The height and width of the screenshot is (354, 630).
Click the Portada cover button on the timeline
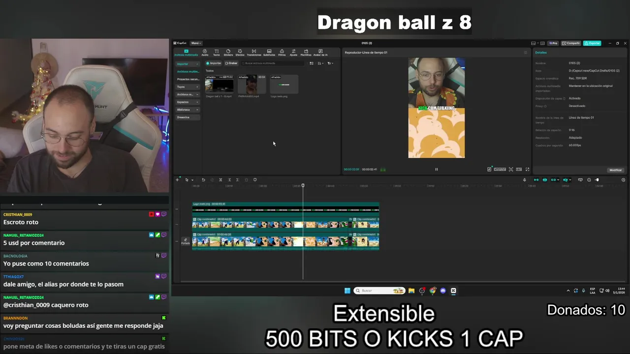pos(186,241)
